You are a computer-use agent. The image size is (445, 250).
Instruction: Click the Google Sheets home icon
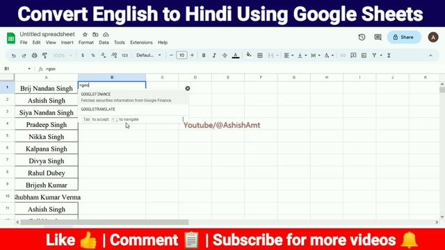[11, 38]
